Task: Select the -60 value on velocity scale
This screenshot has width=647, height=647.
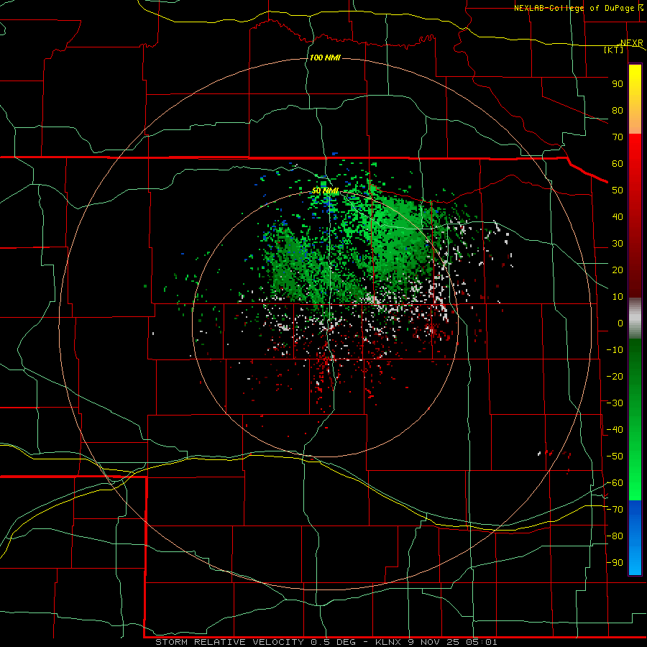Action: click(615, 483)
